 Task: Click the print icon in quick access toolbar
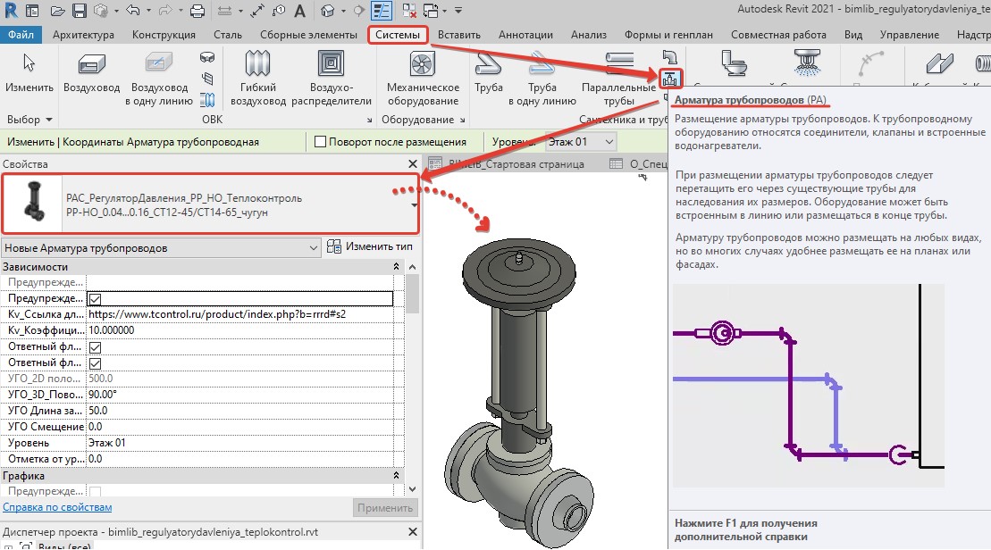point(197,11)
